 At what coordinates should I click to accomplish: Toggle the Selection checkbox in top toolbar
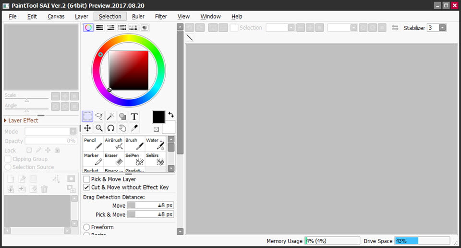point(234,28)
